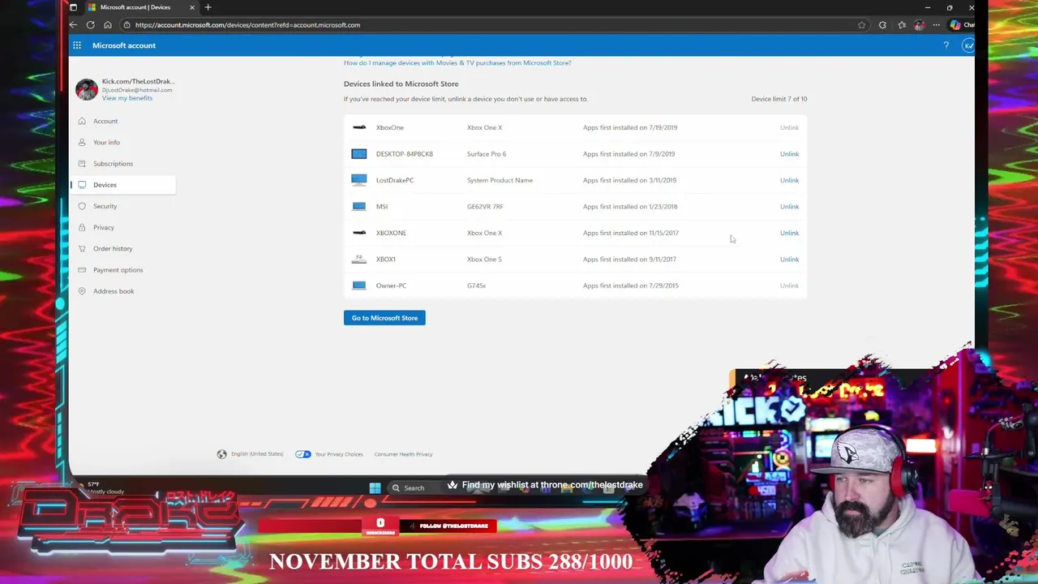Click Go to Microsoft Store button
This screenshot has height=584, width=1038.
[384, 318]
